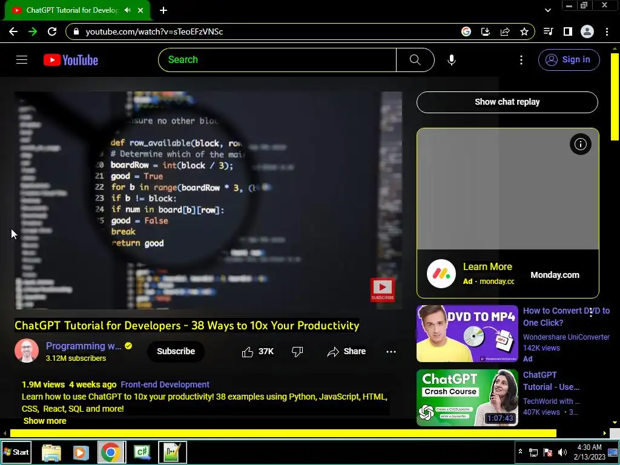Subscribe to the Programming channel
The height and width of the screenshot is (465, 620).
[x=176, y=352]
